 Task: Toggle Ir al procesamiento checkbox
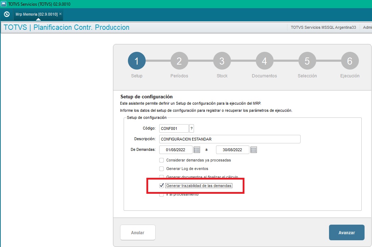(x=162, y=194)
